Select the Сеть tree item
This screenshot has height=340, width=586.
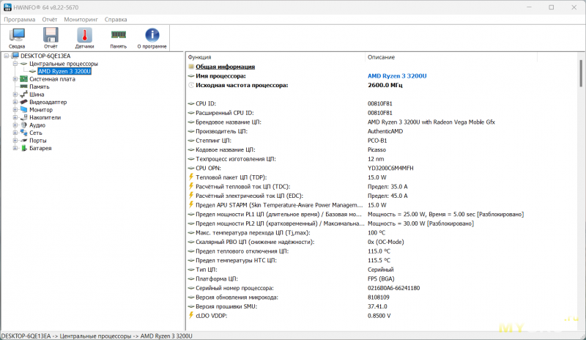[36, 133]
